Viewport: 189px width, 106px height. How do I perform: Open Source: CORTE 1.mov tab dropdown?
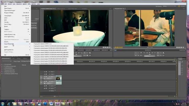tap(54, 9)
